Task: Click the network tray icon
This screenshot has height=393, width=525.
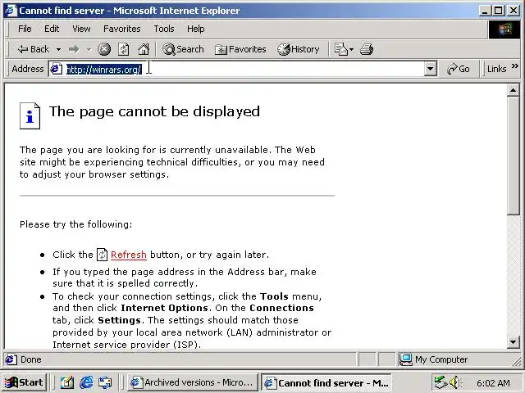Action: pos(441,382)
